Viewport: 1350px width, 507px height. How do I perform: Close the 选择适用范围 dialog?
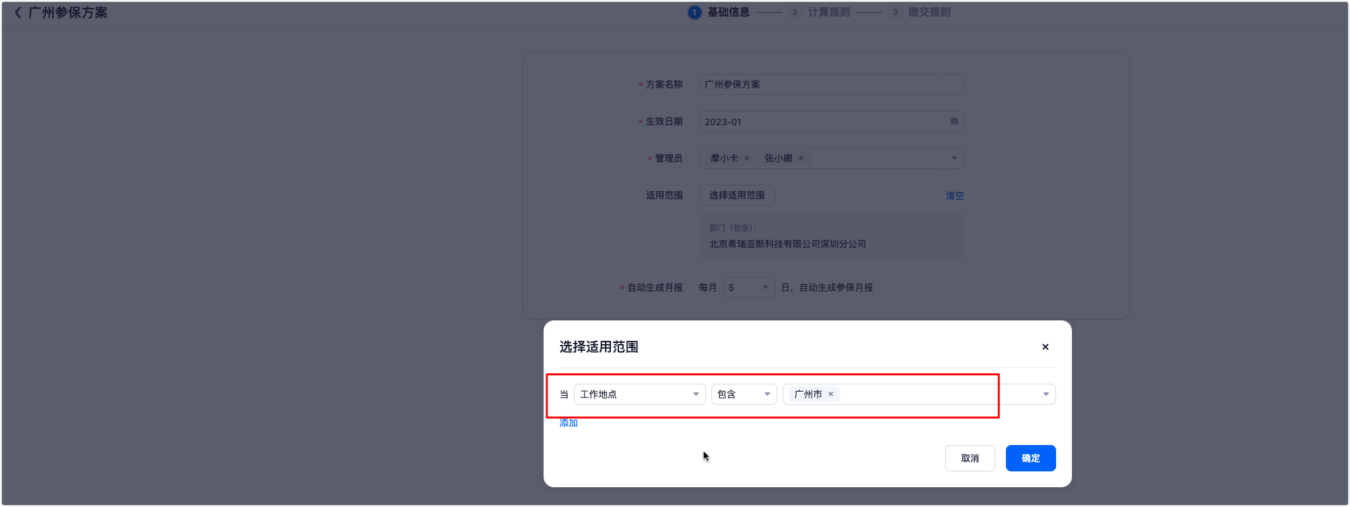(1045, 347)
